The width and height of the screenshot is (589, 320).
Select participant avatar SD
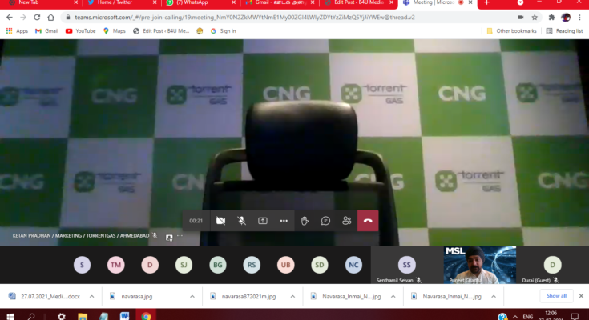pyautogui.click(x=319, y=265)
